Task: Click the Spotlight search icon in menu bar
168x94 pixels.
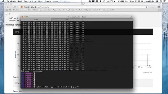Action: click(x=157, y=1)
